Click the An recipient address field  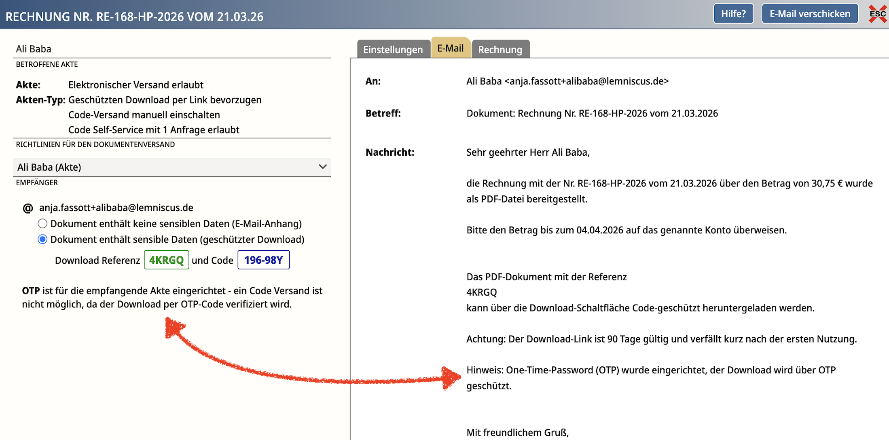[x=567, y=81]
